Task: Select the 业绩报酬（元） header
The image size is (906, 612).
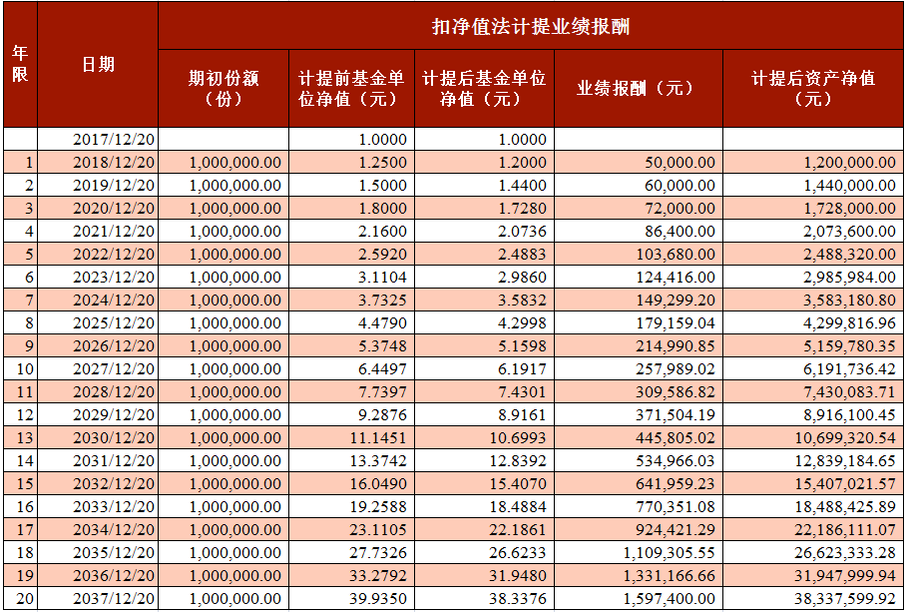Action: coord(638,89)
